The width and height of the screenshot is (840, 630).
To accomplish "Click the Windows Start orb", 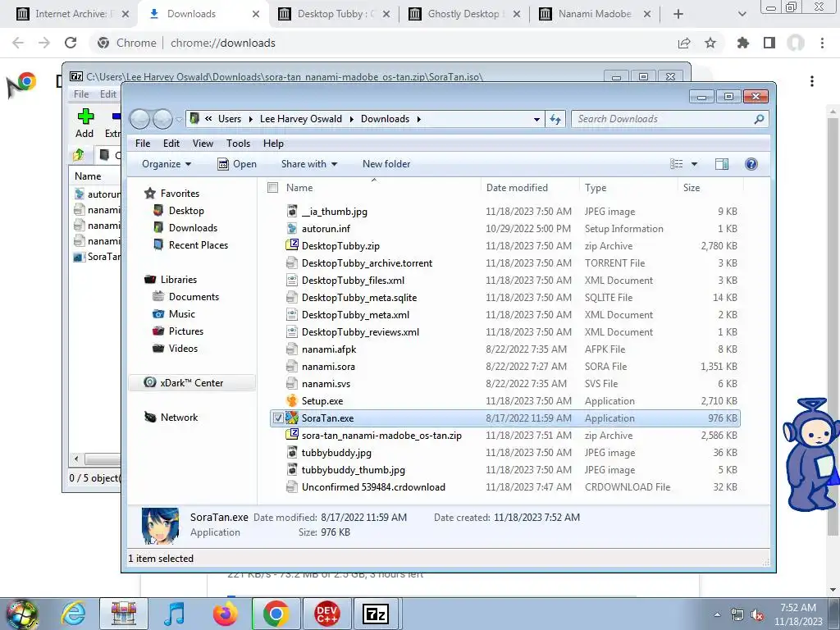I will (x=22, y=614).
